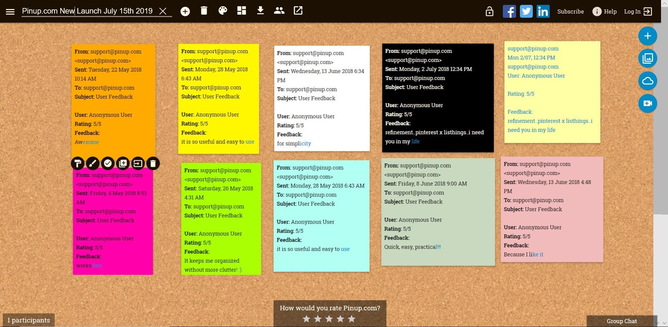Click 'User: Anonymous User' in the pale yellow note
The image size is (668, 327).
[536, 76]
